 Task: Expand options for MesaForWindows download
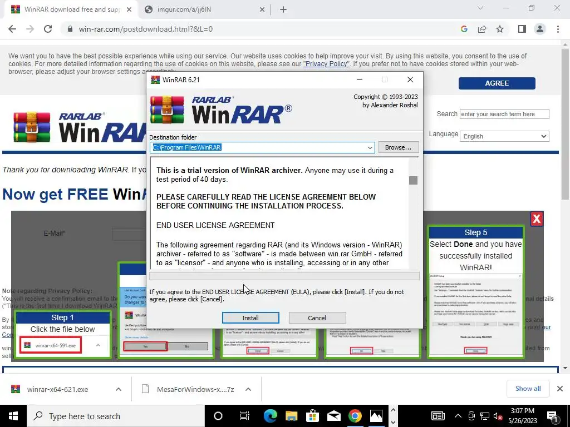point(248,389)
